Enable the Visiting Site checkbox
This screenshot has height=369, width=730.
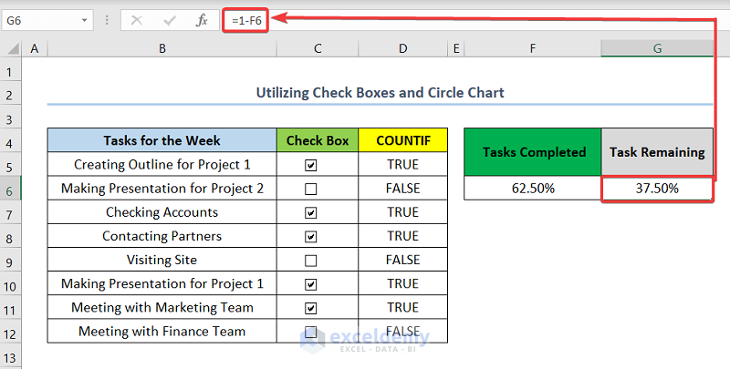point(311,260)
